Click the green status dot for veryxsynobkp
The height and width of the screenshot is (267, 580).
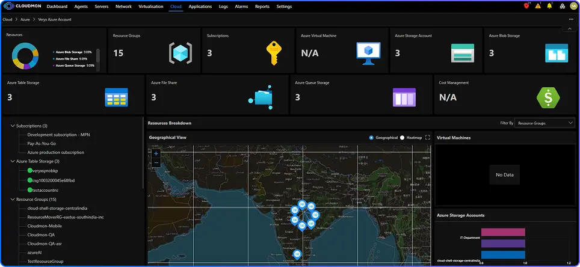(30, 170)
